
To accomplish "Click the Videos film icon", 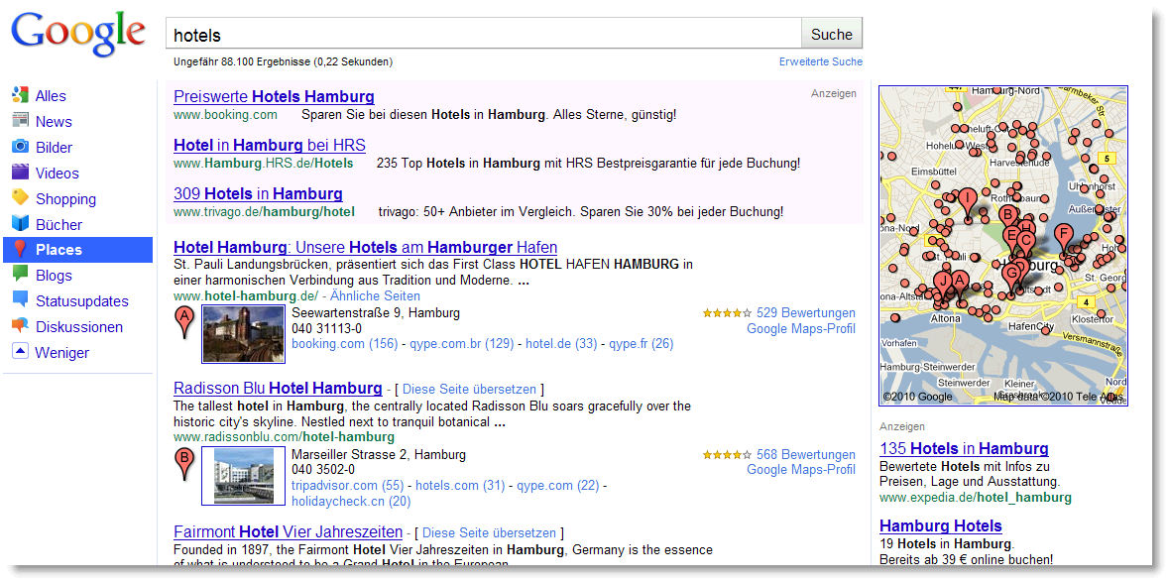I will coord(20,173).
